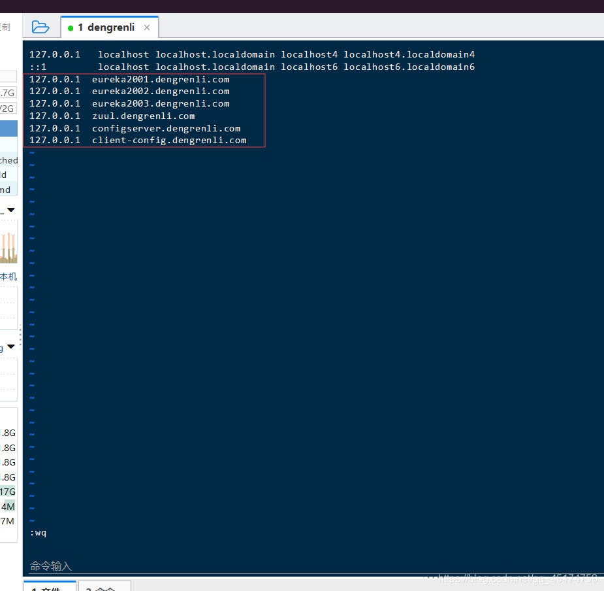
Task: Click the green connection status dot on tab
Action: pyautogui.click(x=71, y=28)
